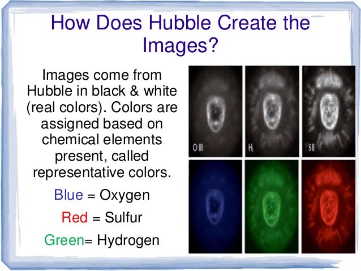Click the word "Red" in the legend
361x271 pixels.
(75, 217)
